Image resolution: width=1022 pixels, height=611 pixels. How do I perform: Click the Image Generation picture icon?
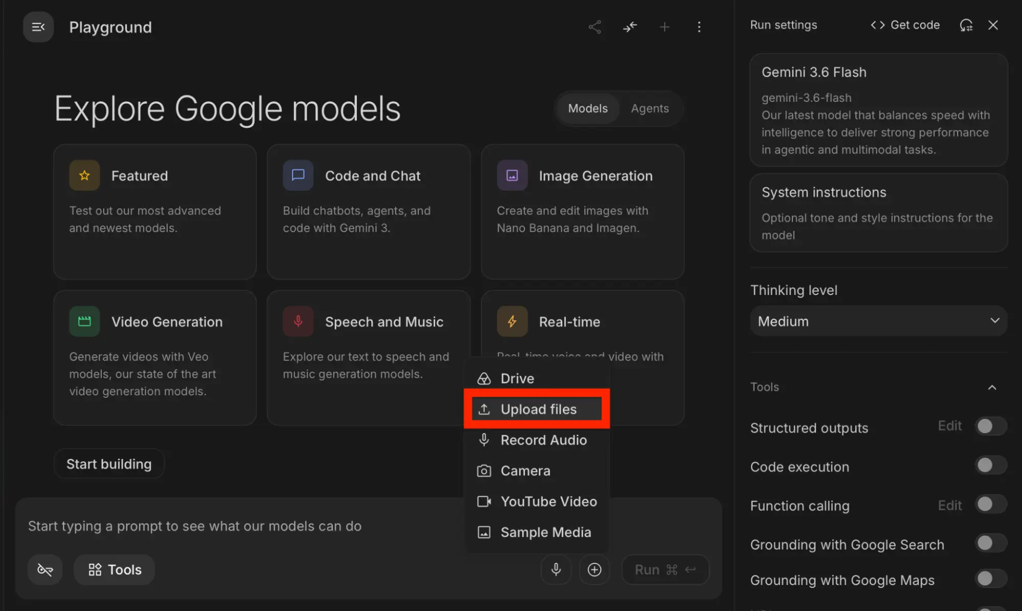(x=512, y=175)
